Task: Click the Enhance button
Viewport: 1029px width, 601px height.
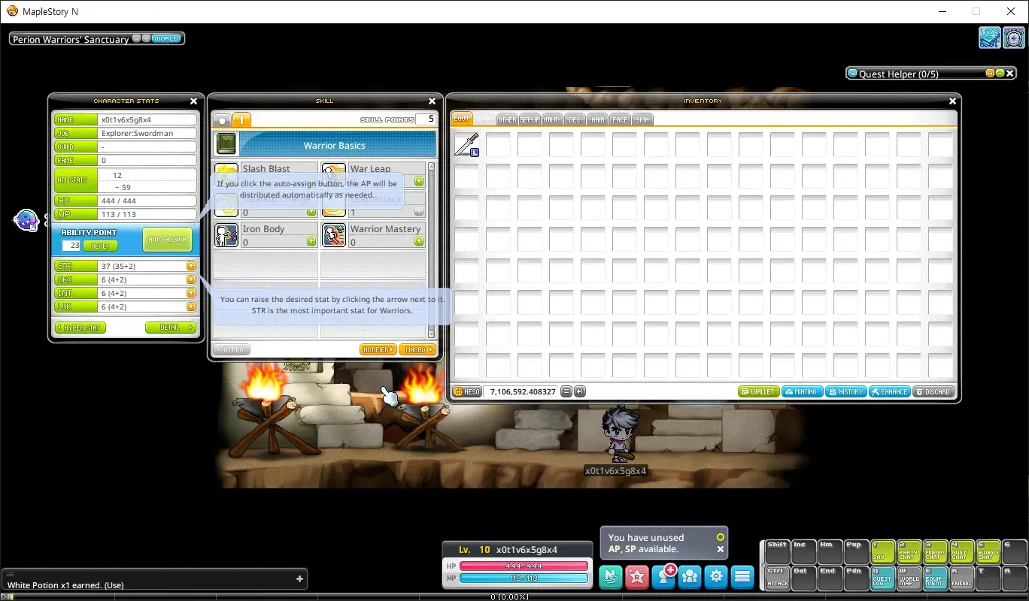Action: 889,391
